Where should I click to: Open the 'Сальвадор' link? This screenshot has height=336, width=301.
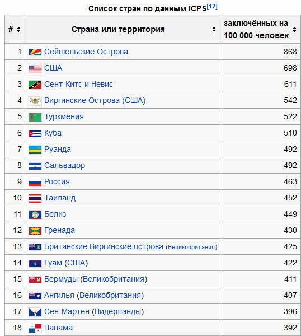coord(64,165)
